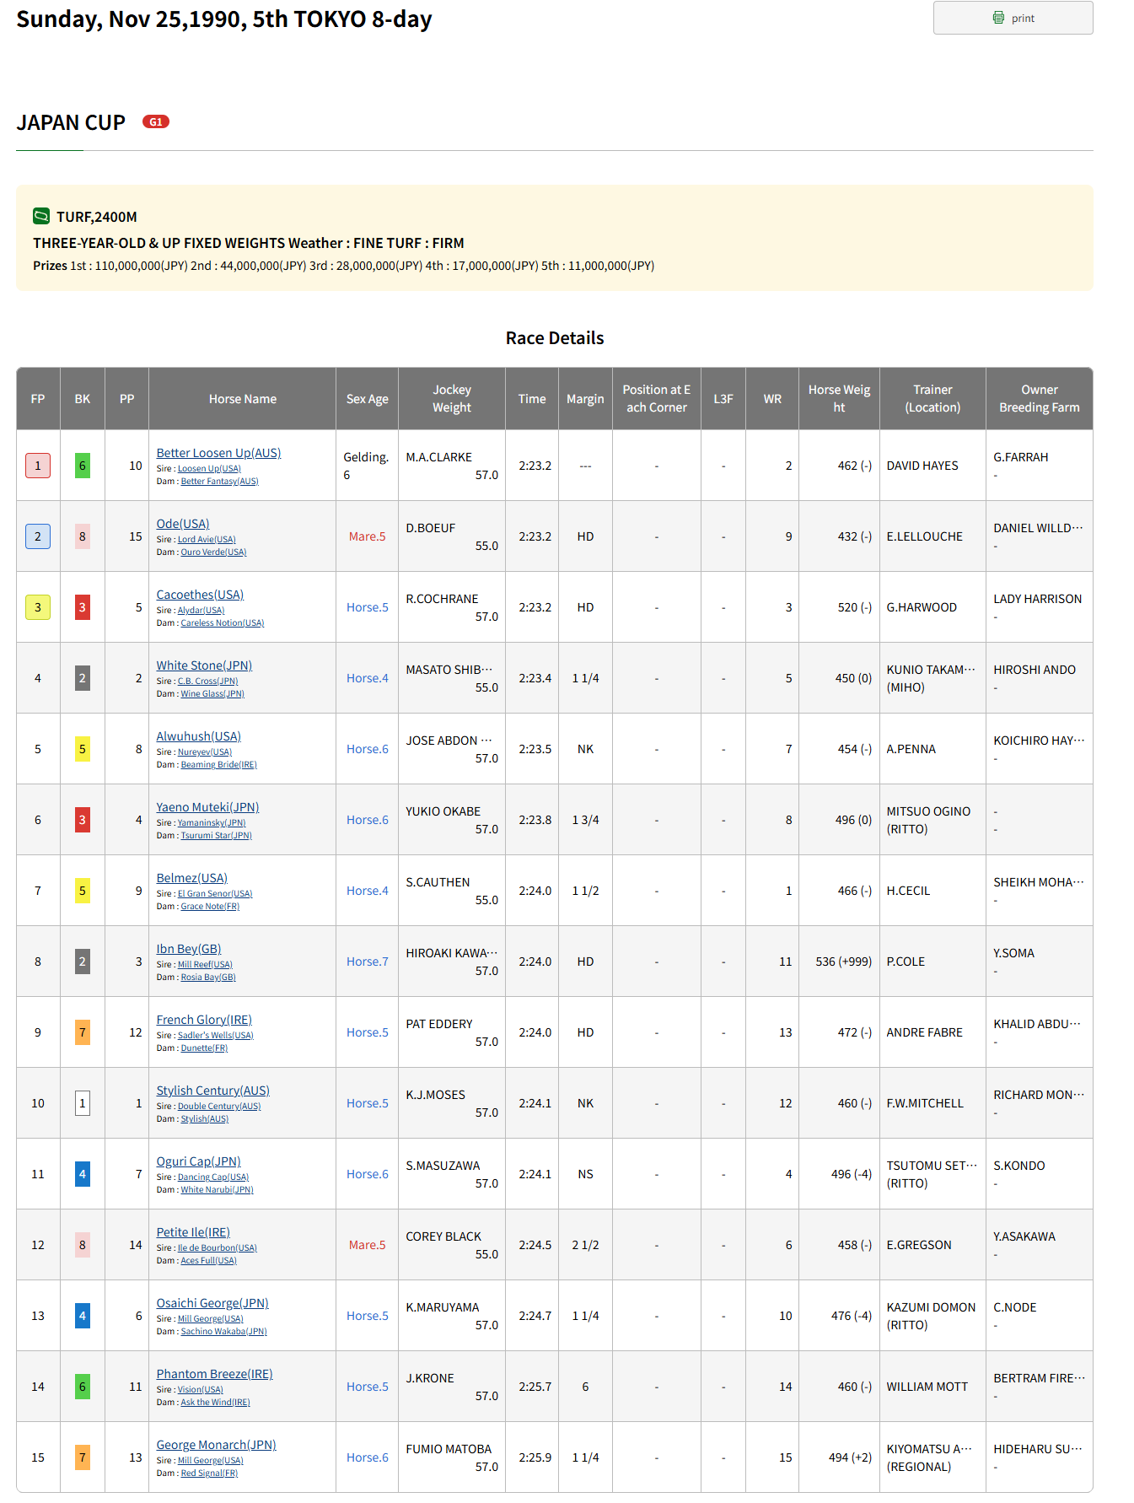Open dam link Stylish(AUS)

pos(205,1119)
